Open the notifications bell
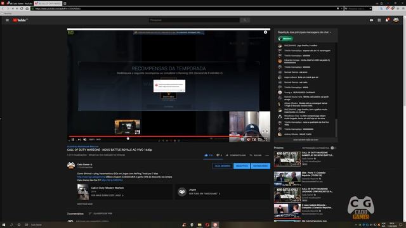406x228 pixels. (387, 20)
